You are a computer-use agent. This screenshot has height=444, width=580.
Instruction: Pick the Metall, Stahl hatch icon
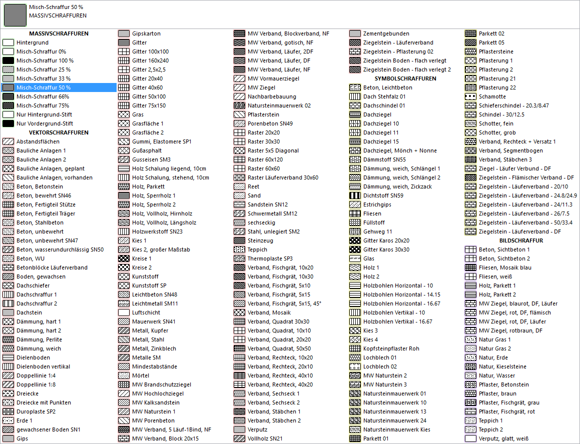(x=124, y=339)
